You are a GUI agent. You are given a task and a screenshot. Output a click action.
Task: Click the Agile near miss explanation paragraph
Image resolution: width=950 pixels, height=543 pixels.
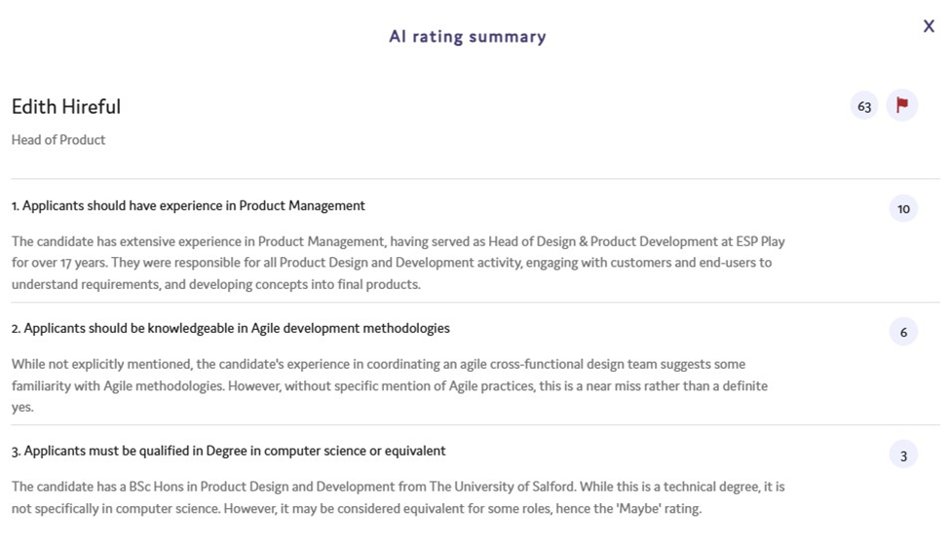coord(390,385)
